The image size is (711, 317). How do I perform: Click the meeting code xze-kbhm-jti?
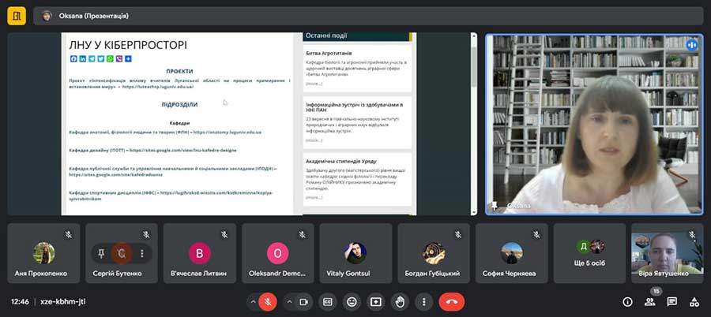[x=63, y=301]
